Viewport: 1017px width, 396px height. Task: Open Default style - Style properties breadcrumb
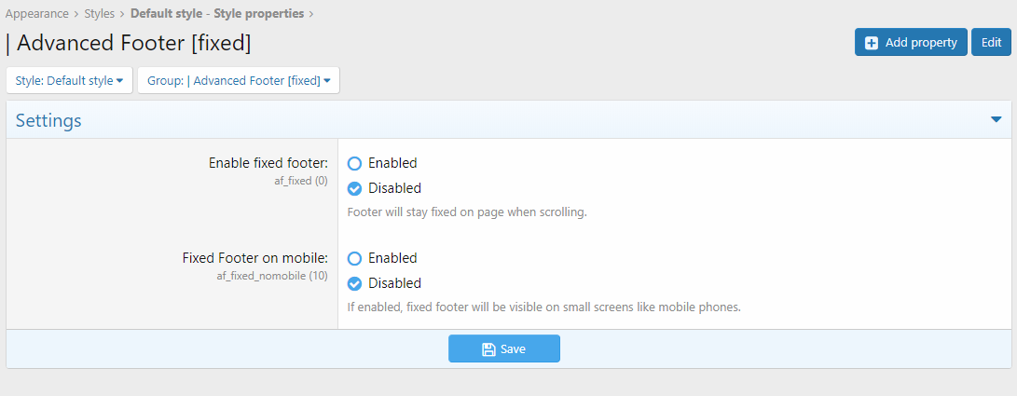click(x=219, y=13)
